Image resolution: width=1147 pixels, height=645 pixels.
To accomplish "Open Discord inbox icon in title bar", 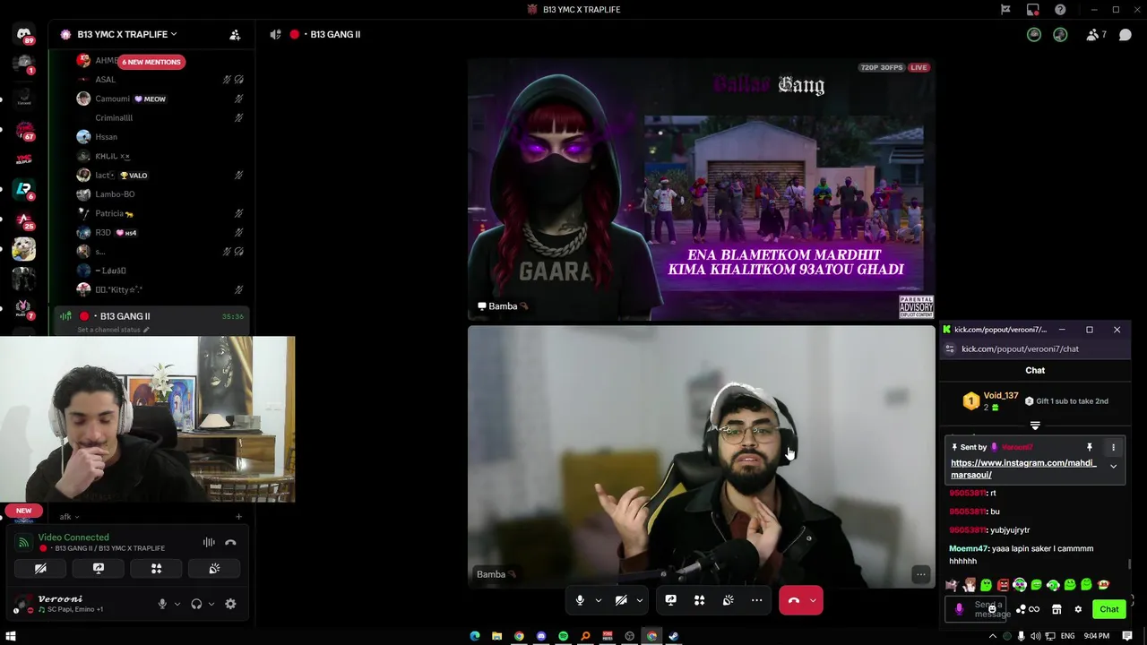I will (1032, 10).
